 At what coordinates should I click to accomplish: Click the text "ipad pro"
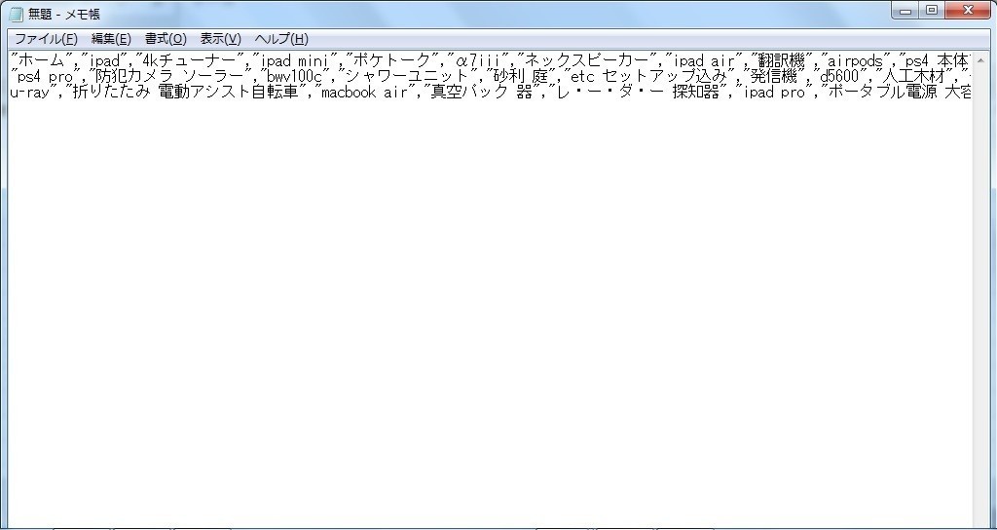point(774,93)
